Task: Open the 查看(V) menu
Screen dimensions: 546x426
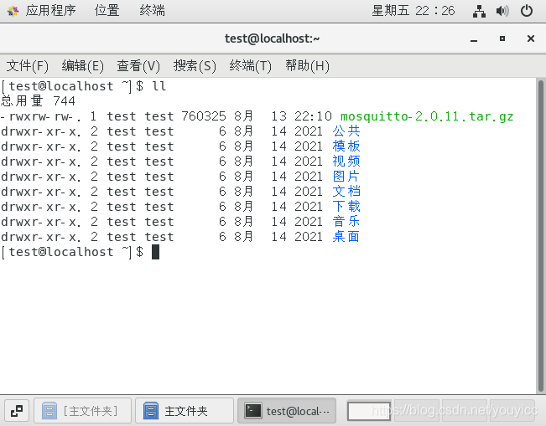Action: pyautogui.click(x=138, y=65)
